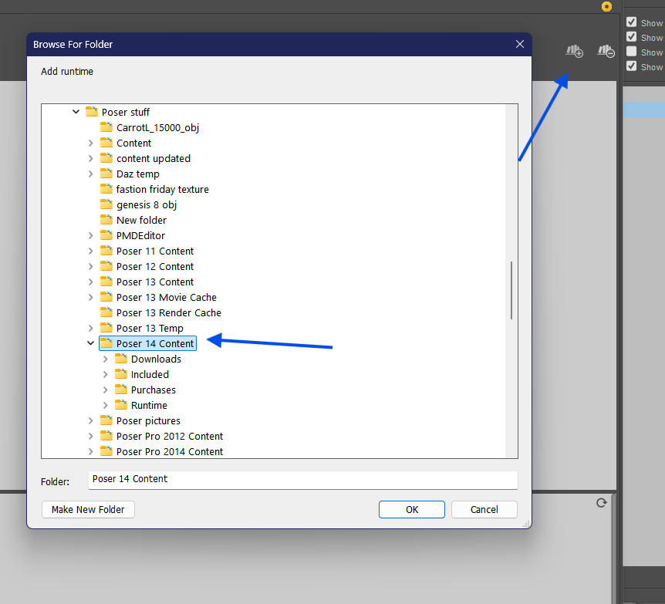This screenshot has width=665, height=604.
Task: Select the Purchases folder name
Action: coord(153,390)
